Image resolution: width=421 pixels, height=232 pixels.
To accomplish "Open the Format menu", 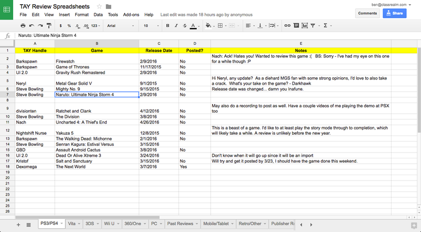I will 82,15.
